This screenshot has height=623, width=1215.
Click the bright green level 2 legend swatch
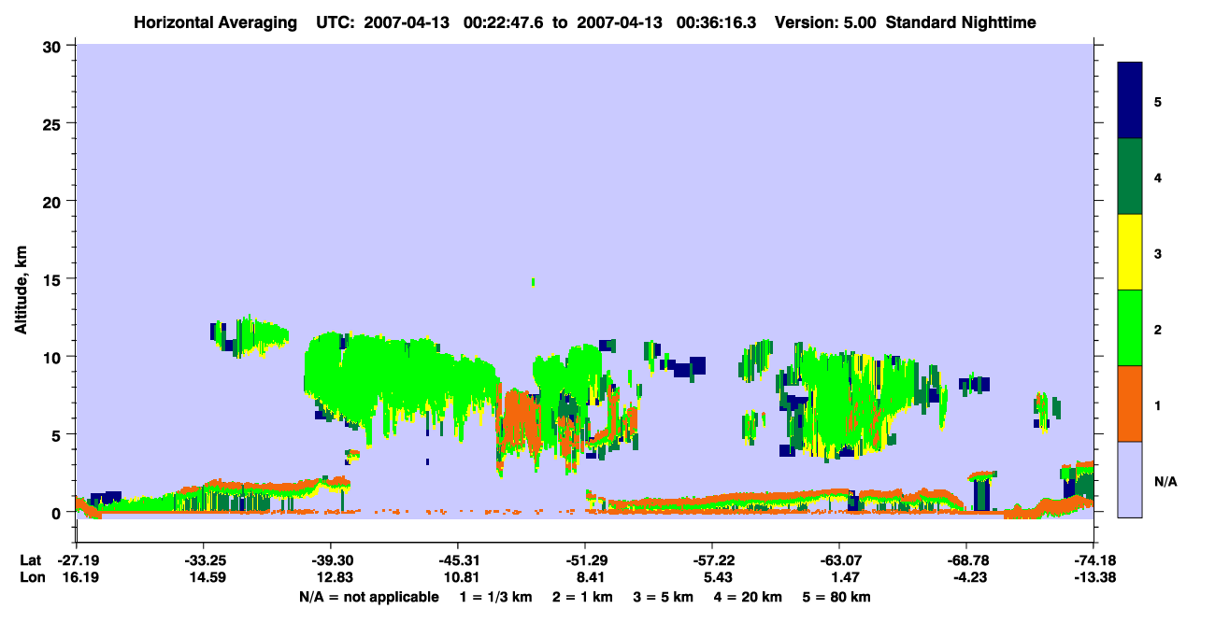click(1130, 328)
